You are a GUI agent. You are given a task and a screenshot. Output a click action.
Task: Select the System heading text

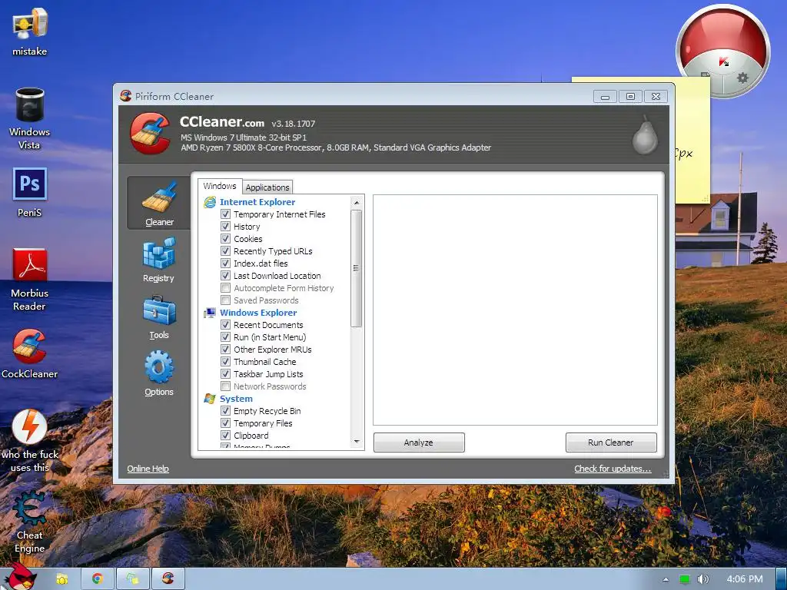point(236,399)
